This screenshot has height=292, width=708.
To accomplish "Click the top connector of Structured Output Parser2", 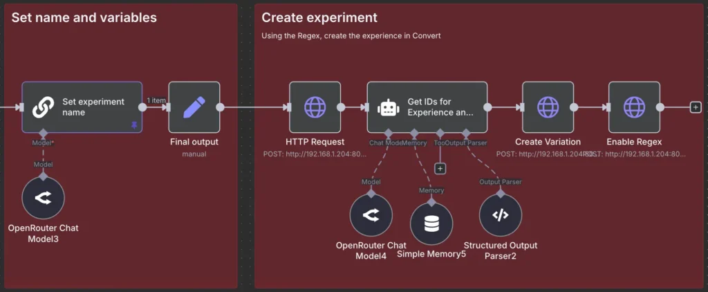I will [501, 194].
